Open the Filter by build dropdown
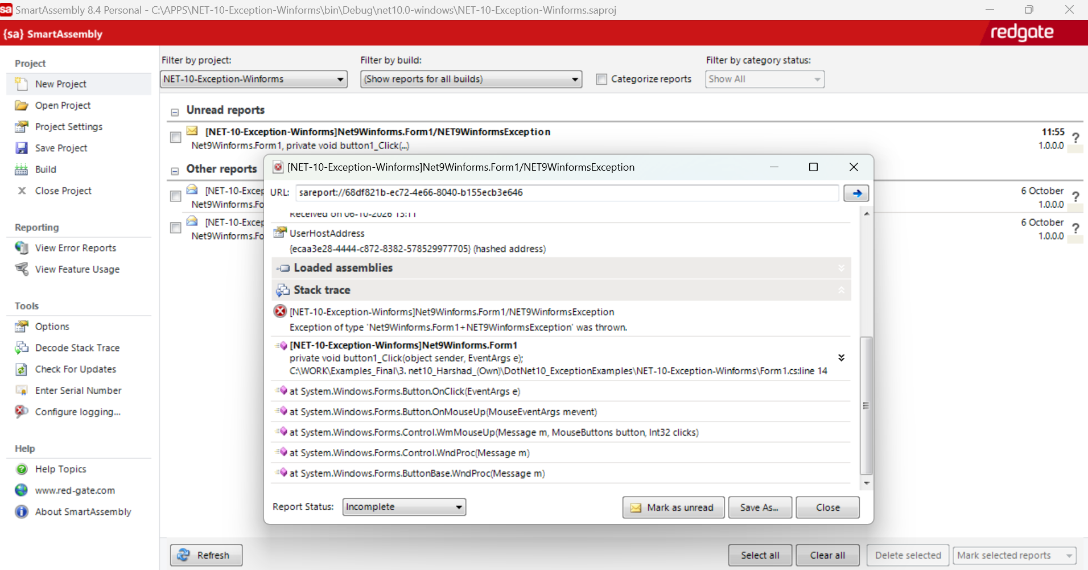 [471, 79]
